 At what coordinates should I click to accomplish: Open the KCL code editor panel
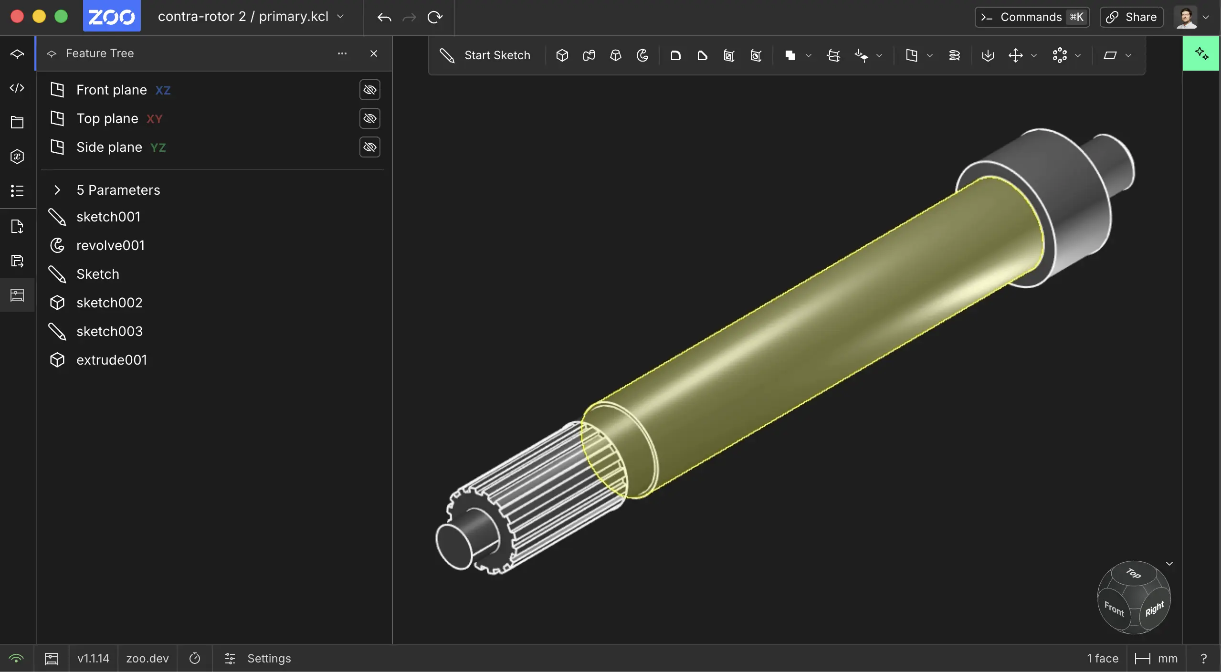pos(17,88)
